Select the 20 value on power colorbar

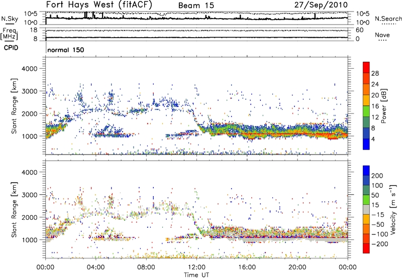tap(375, 95)
